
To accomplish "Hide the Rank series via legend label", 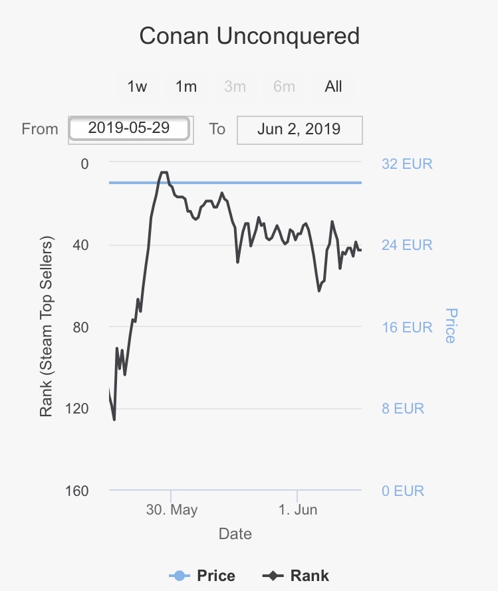I will coord(310,576).
